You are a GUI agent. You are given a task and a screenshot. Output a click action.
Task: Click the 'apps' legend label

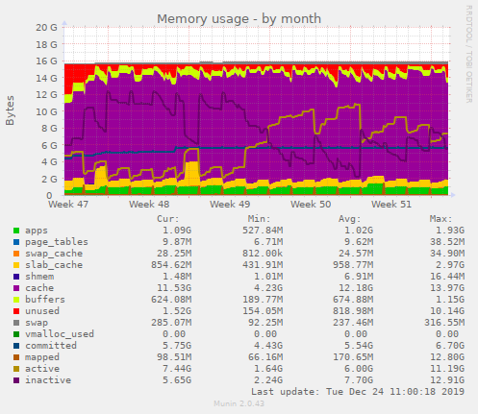click(37, 231)
